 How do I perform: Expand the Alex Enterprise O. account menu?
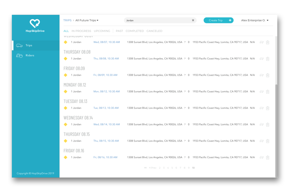click(255, 20)
